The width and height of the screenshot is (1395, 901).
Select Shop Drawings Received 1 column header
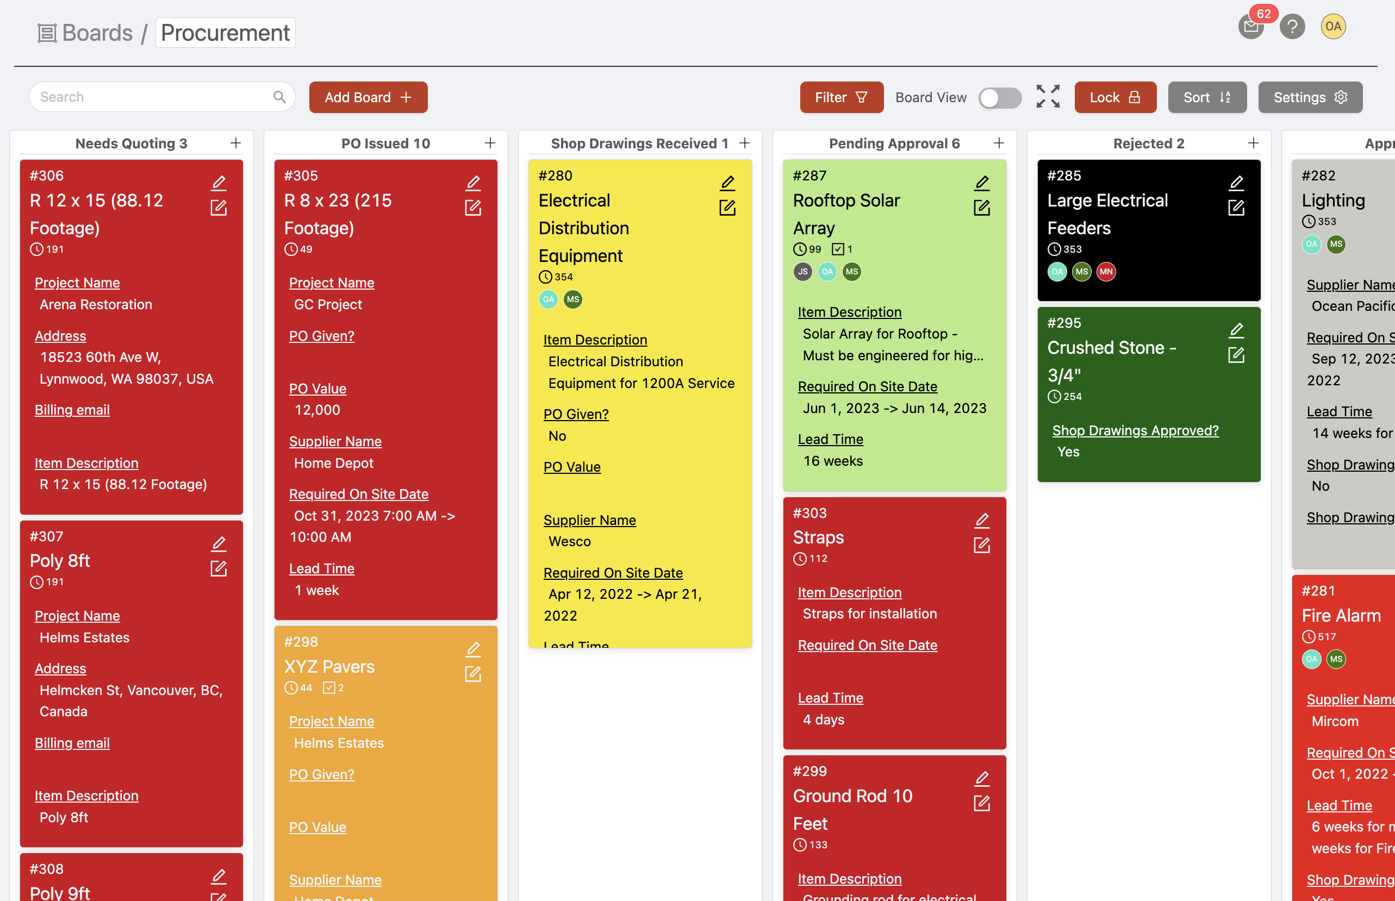click(x=639, y=143)
